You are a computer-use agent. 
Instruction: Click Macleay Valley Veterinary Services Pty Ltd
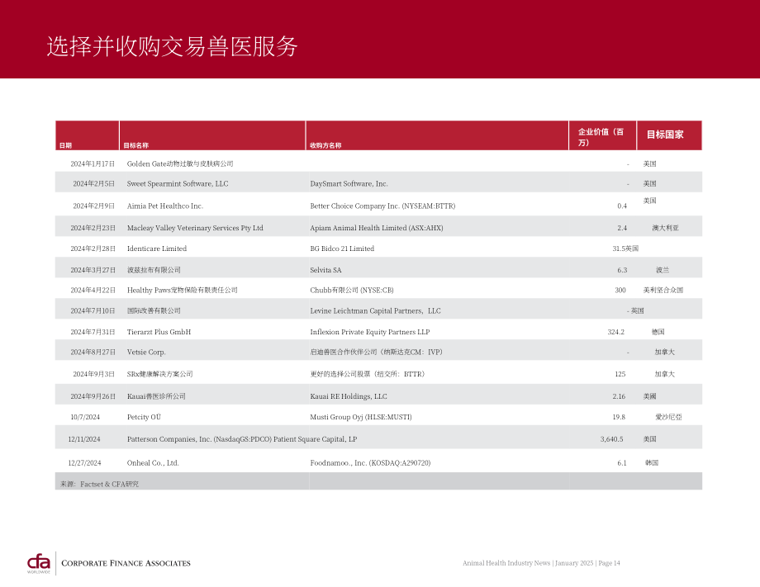pyautogui.click(x=195, y=228)
